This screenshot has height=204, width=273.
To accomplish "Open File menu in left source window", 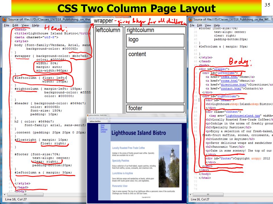I will coord(6,25).
